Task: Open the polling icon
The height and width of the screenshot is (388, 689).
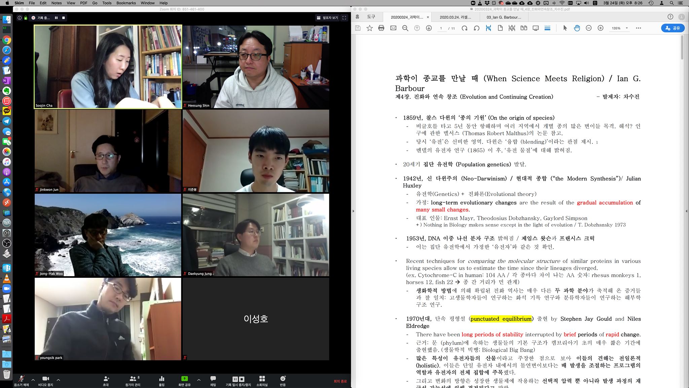Action: 161,379
